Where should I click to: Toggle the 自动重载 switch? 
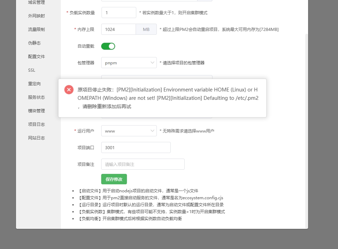point(108,46)
